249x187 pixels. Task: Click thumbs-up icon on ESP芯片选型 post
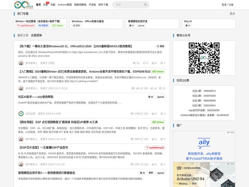[x=153, y=164]
